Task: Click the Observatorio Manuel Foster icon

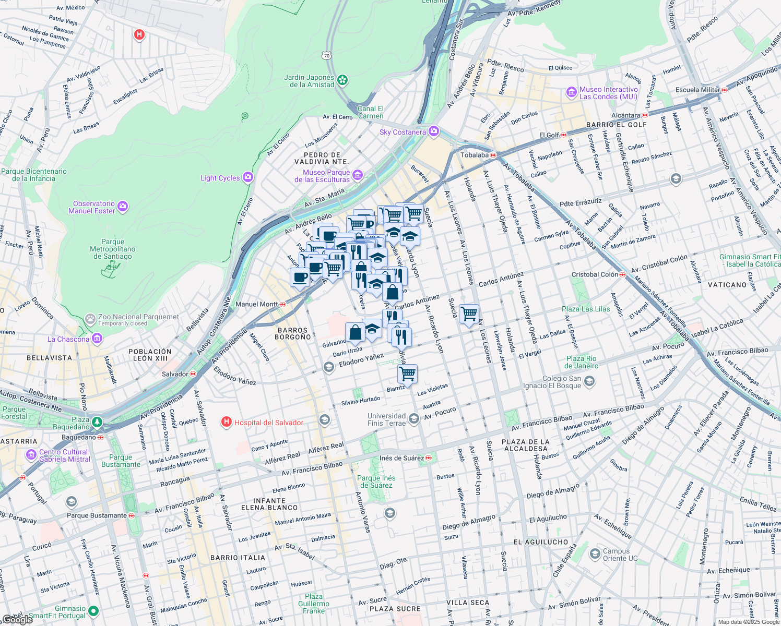Action: tap(123, 207)
